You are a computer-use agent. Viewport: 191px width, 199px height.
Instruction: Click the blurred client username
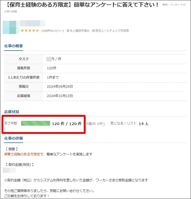click(32, 23)
